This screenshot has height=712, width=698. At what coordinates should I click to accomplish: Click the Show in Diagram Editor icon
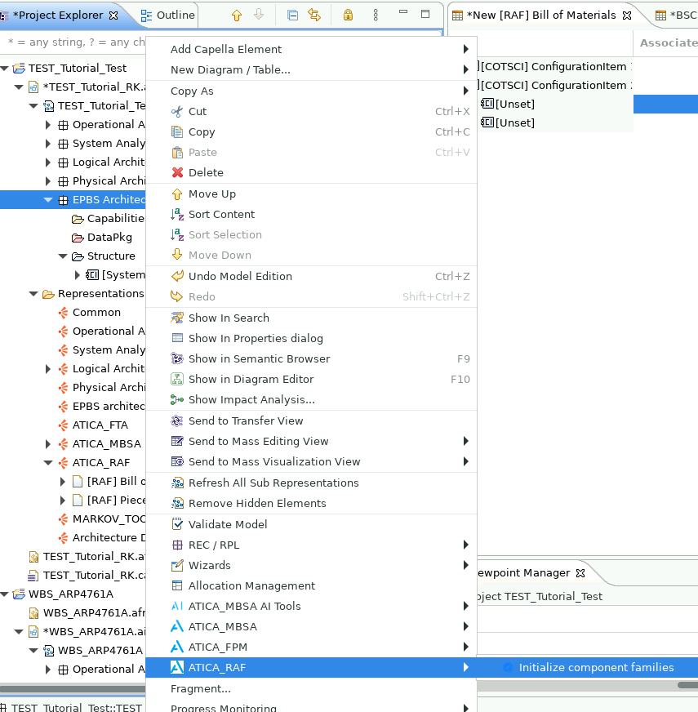pyautogui.click(x=177, y=379)
